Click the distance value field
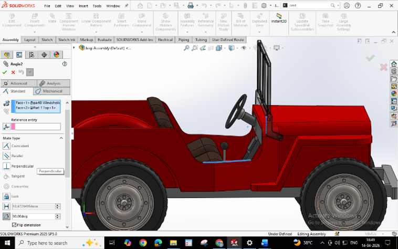The width and height of the screenshot is (398, 249). [33, 206]
